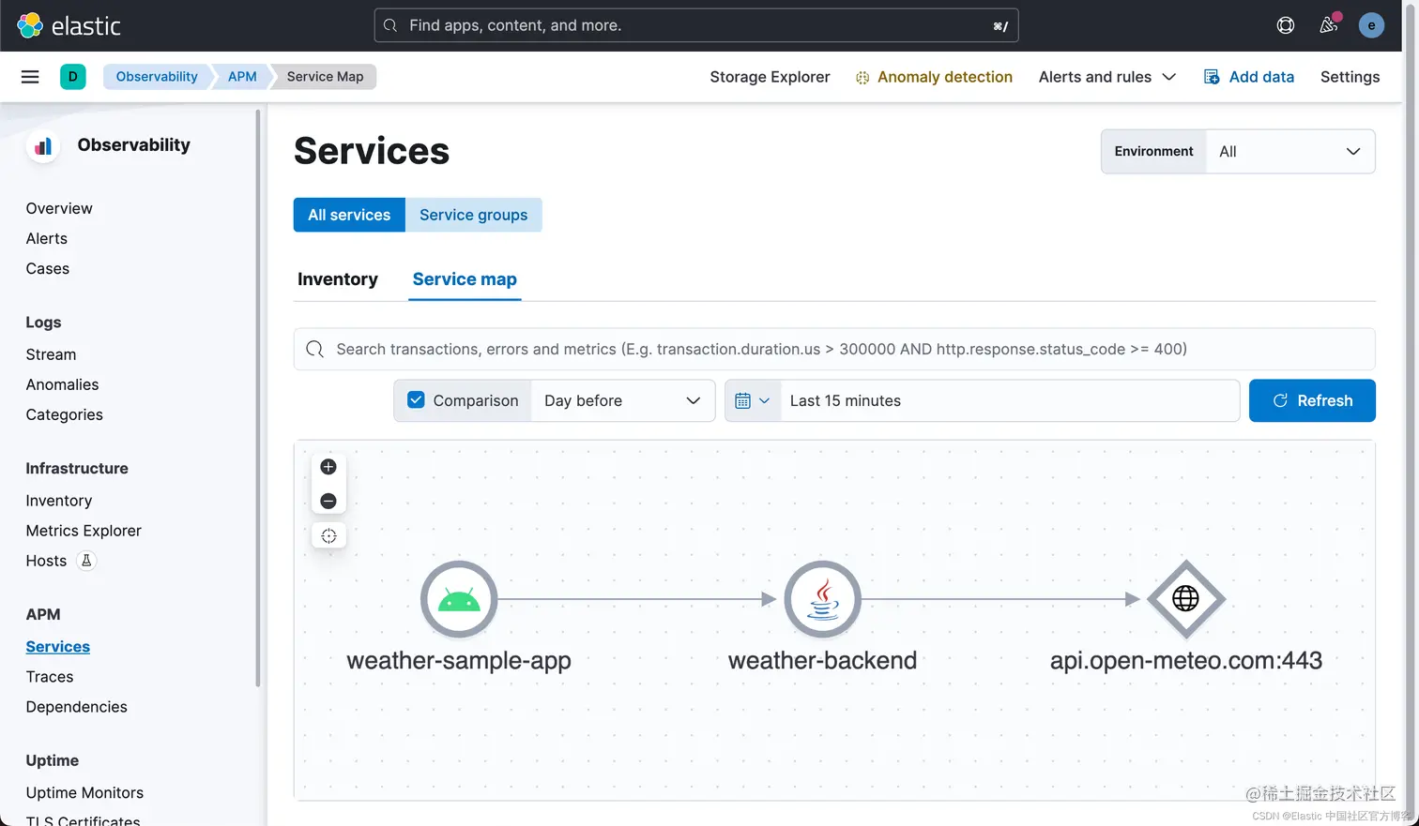
Task: Open the help menu lifebuoy icon
Action: click(1286, 25)
